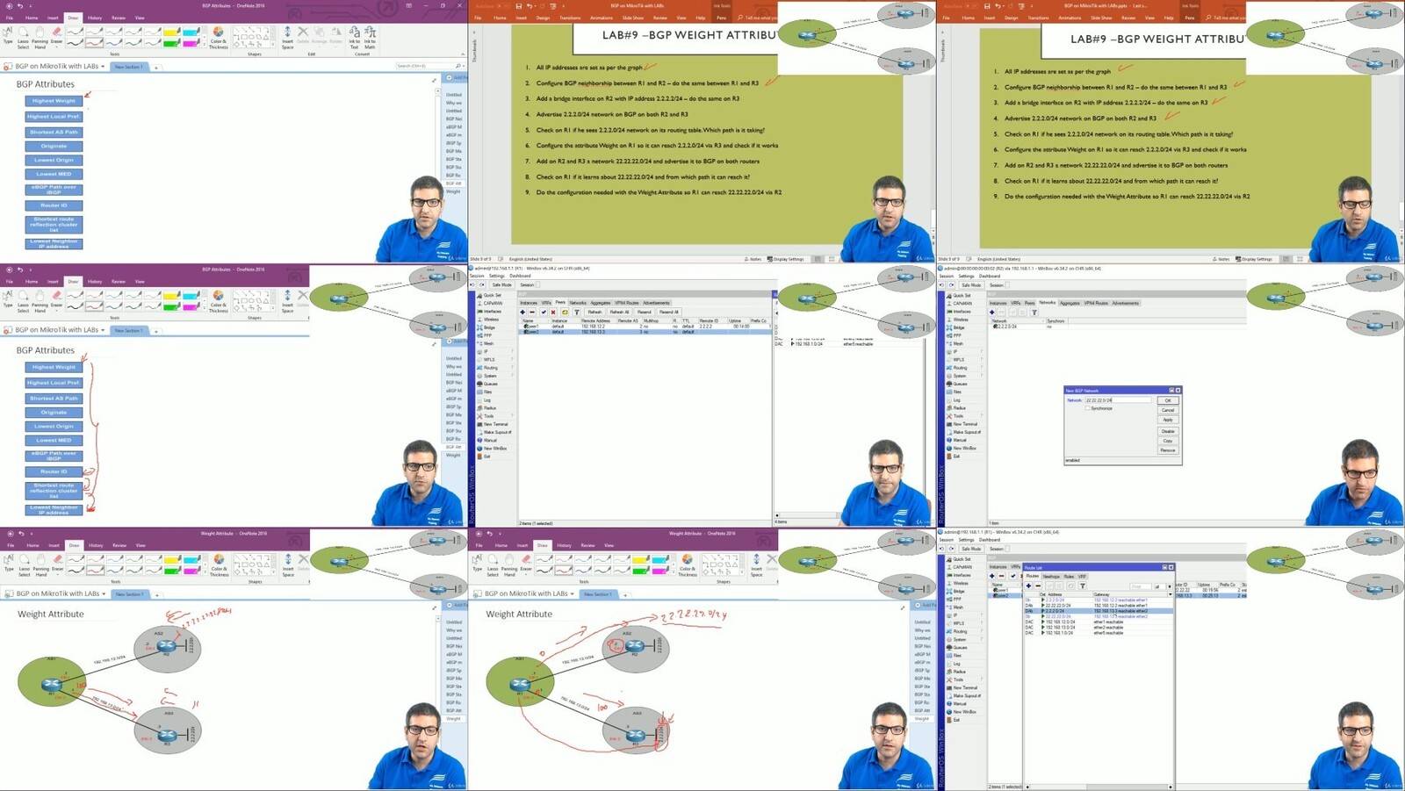Select Panning Hand in OneNote window having Ink to Math

(40, 38)
